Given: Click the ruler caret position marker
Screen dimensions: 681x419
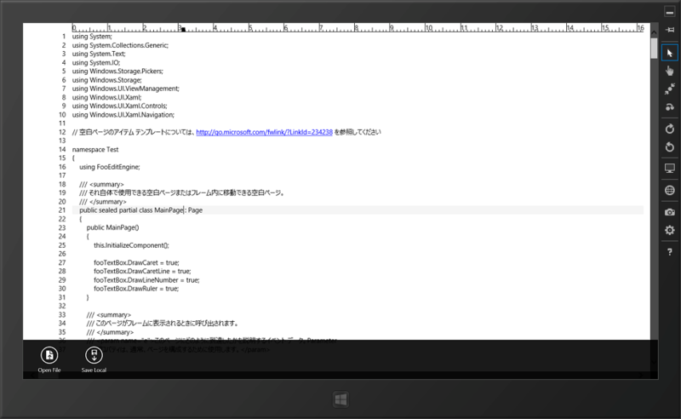Looking at the screenshot, I should [x=183, y=30].
